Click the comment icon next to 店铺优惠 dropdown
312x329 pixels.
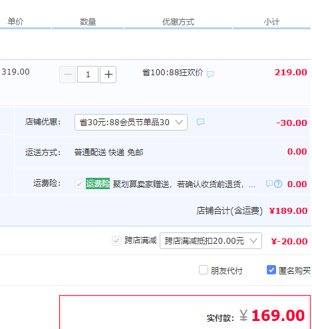(x=200, y=122)
